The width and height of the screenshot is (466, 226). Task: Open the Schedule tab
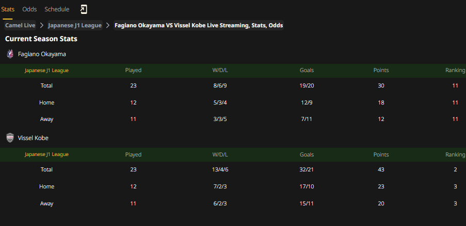point(57,9)
